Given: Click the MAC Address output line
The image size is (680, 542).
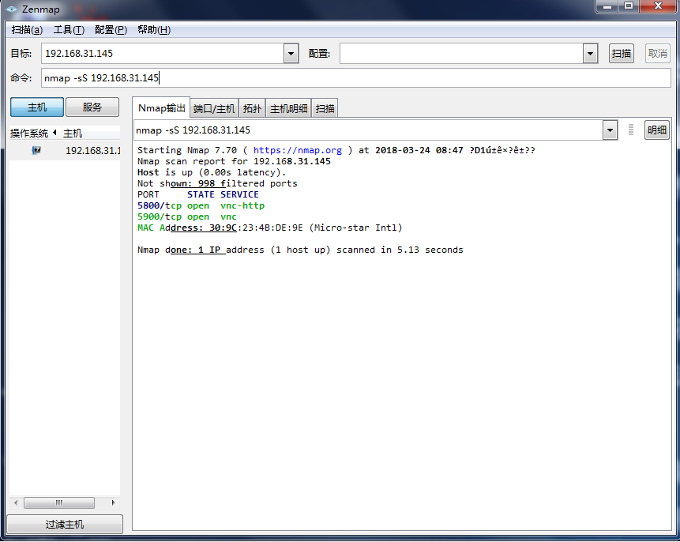Looking at the screenshot, I should pos(270,228).
